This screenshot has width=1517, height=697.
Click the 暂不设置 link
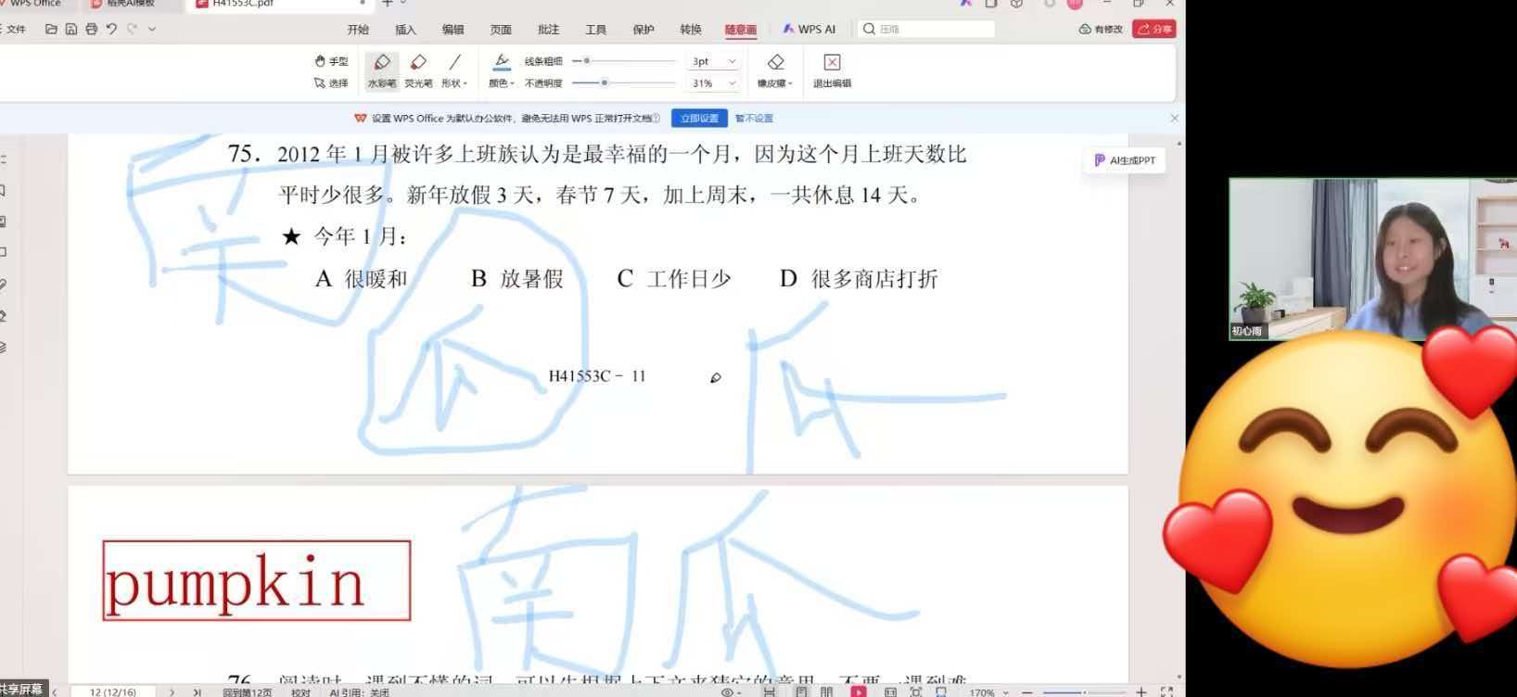coord(754,118)
